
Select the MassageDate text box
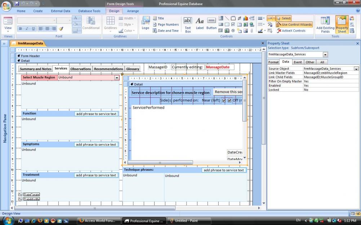(220, 67)
